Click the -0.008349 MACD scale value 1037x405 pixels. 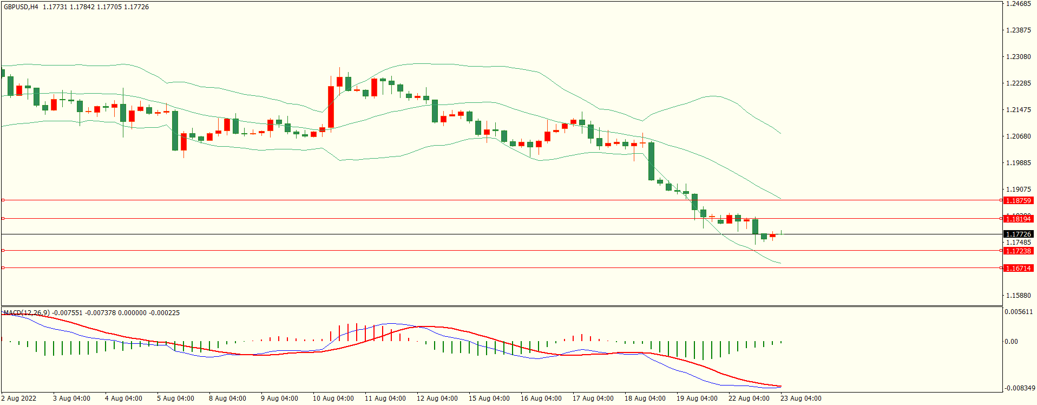[1020, 388]
